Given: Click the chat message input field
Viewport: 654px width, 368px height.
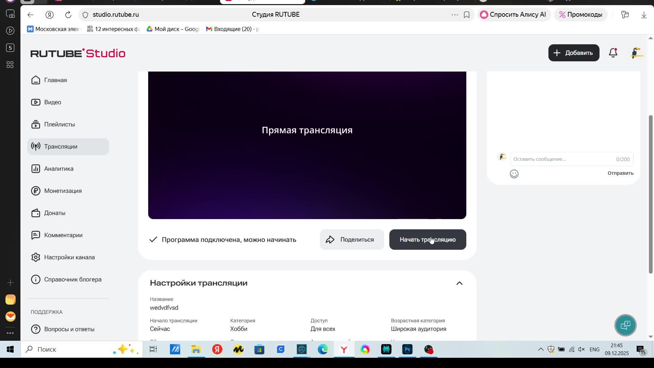Looking at the screenshot, I should click(562, 159).
